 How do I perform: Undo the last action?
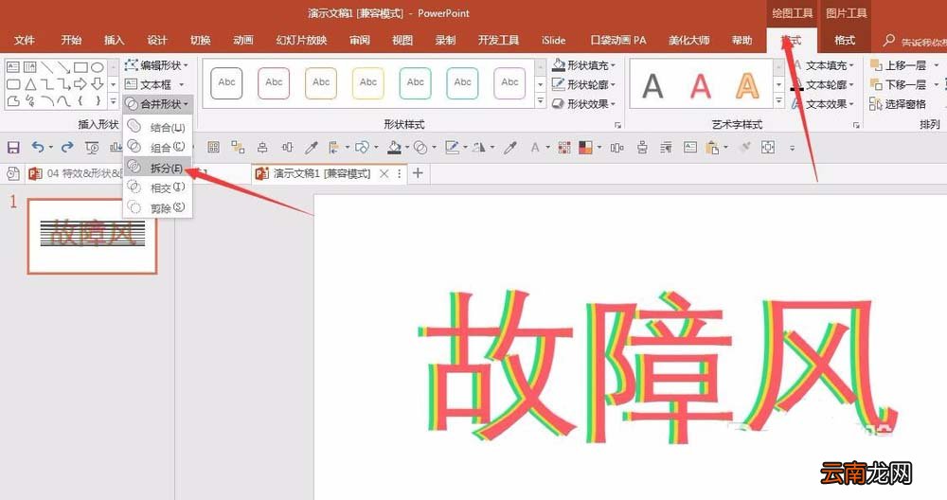point(38,148)
